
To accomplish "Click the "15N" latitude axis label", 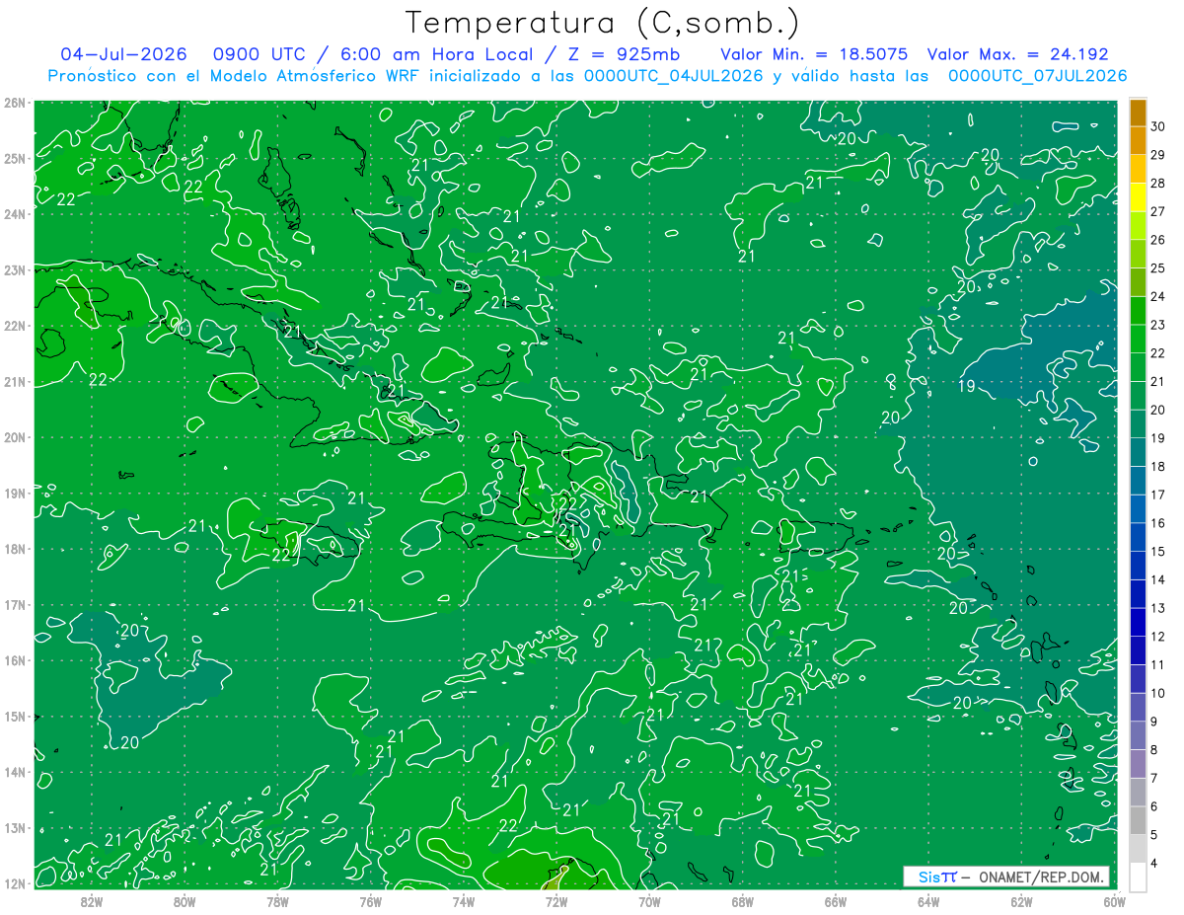I will [14, 717].
